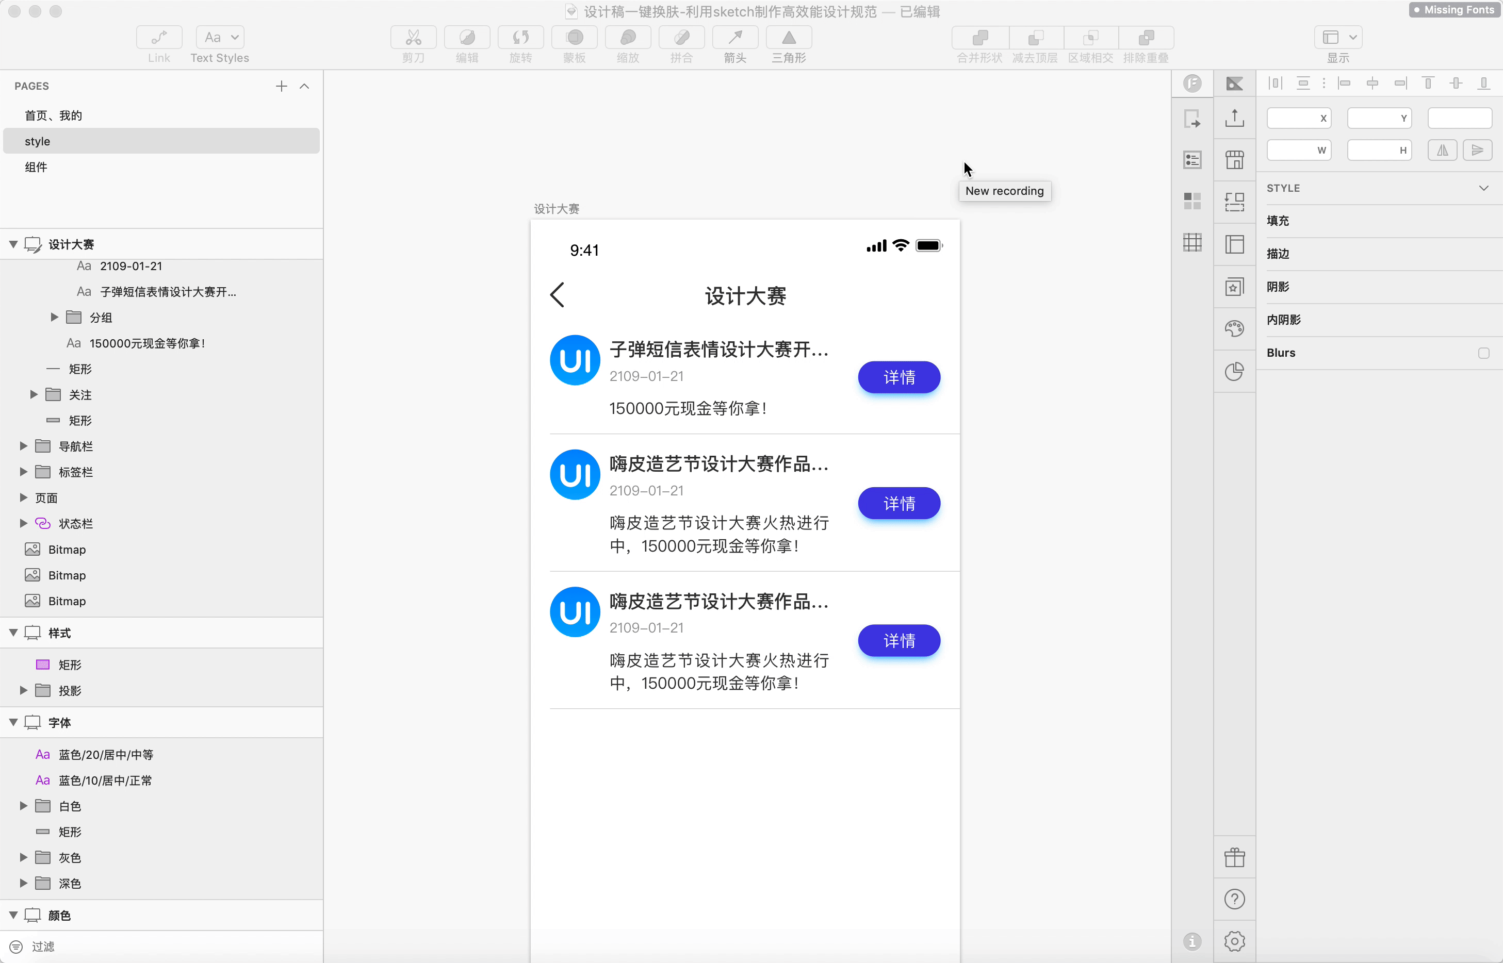Open the color palette plugin icon
This screenshot has width=1503, height=963.
point(1234,329)
